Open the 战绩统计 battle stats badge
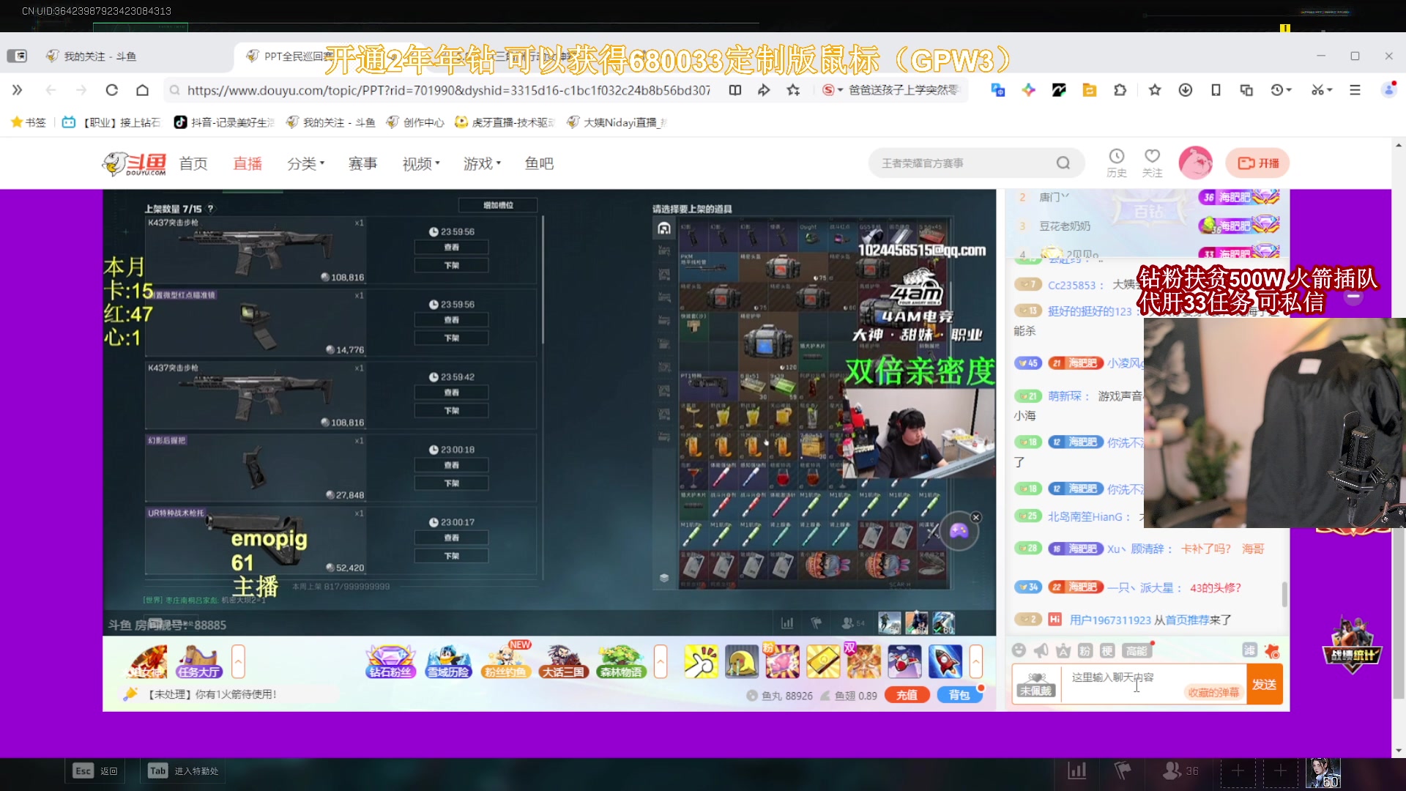This screenshot has width=1406, height=791. (1352, 645)
